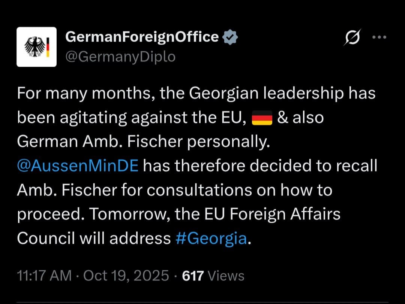Open the three-dot more options menu

point(380,37)
